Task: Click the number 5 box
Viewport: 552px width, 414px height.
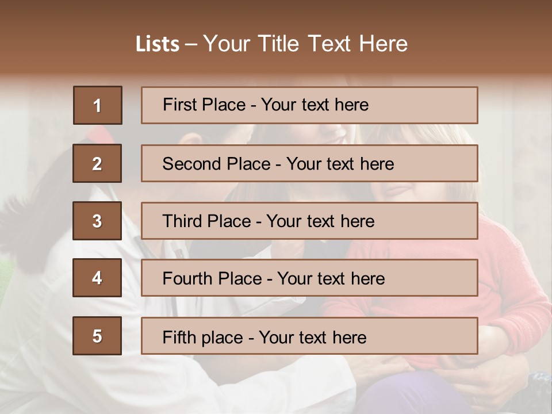Action: [97, 336]
